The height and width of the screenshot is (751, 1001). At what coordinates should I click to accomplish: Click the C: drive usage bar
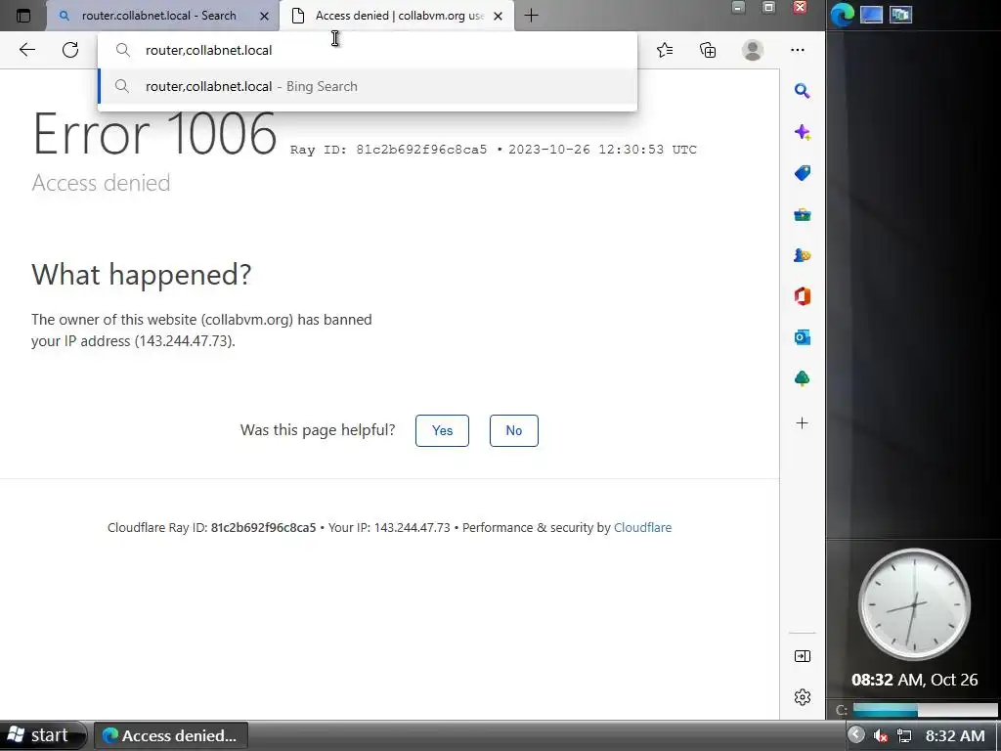click(x=925, y=710)
